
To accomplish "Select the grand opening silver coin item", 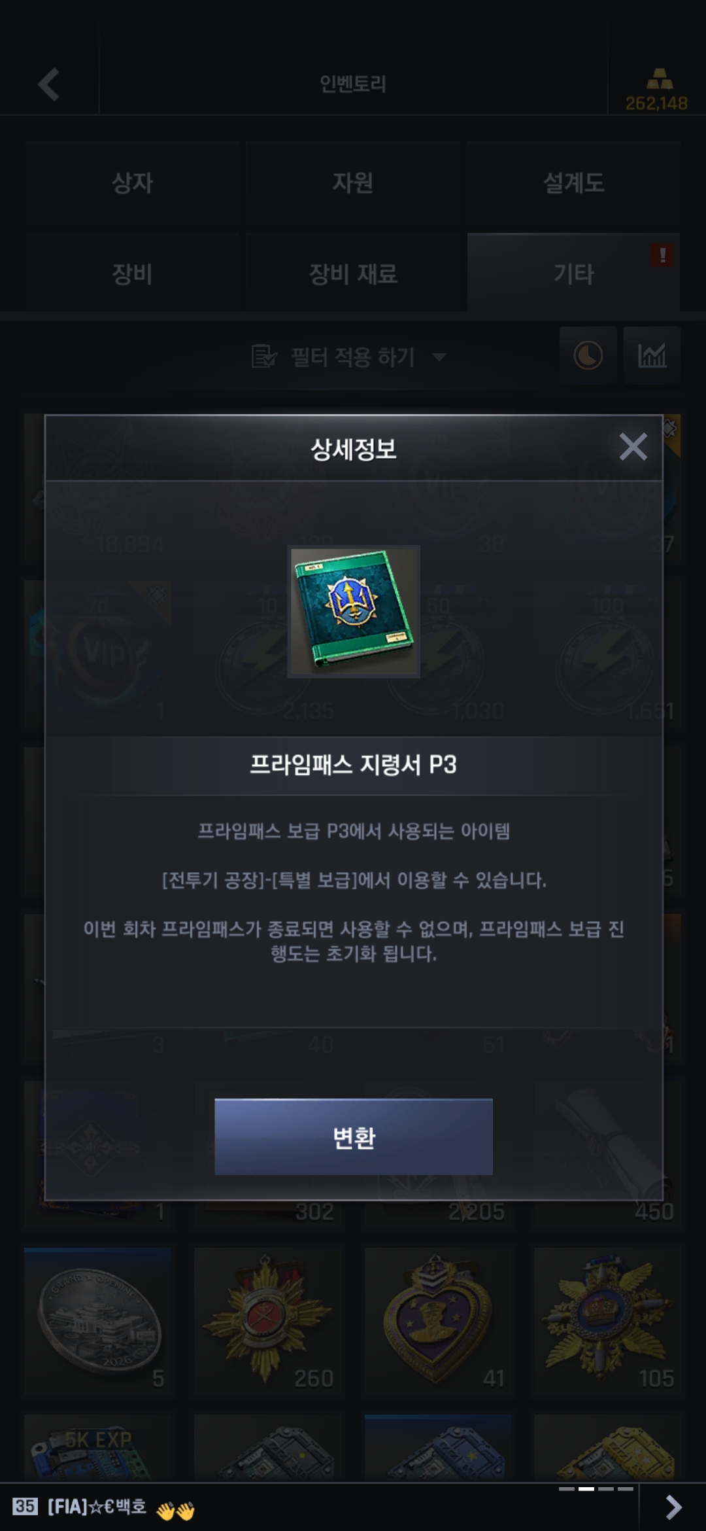I will pos(98,1320).
